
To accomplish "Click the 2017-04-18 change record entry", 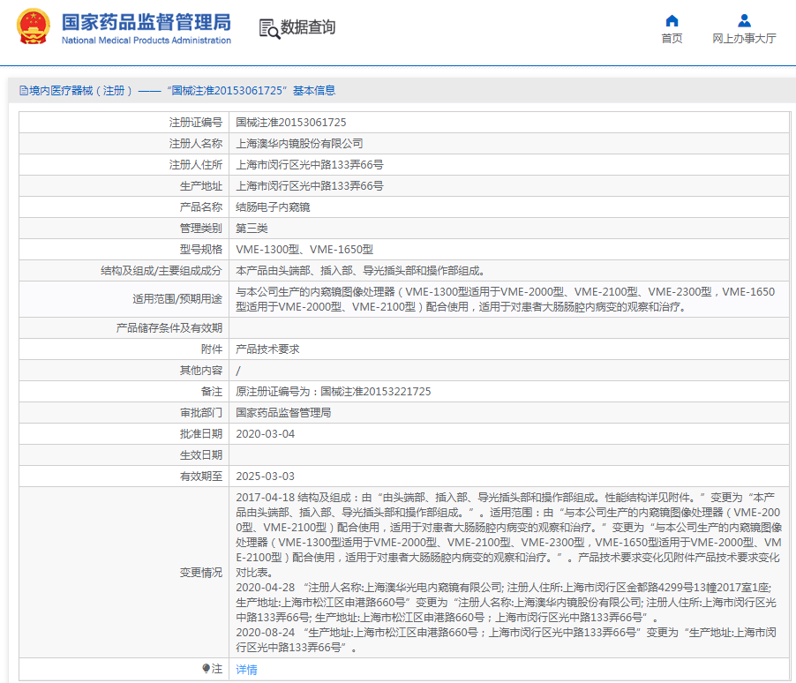I will click(x=508, y=535).
